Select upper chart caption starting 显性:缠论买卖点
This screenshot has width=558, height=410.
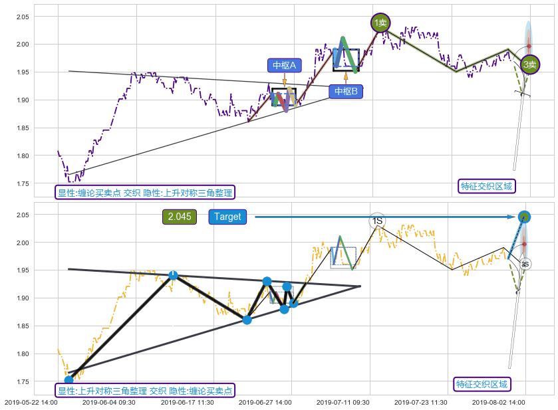145,193
